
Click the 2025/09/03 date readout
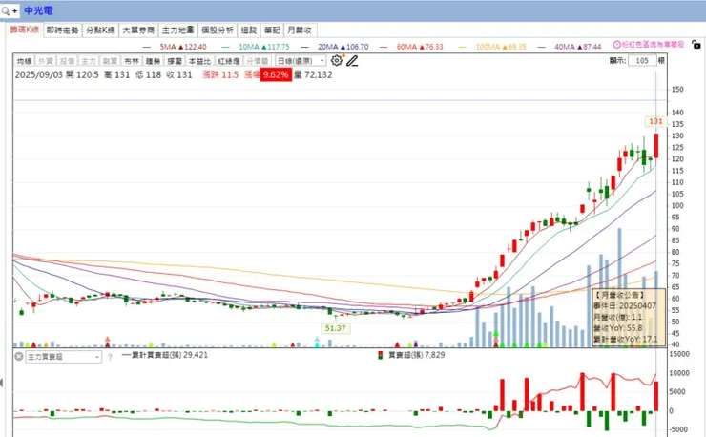tap(39, 74)
